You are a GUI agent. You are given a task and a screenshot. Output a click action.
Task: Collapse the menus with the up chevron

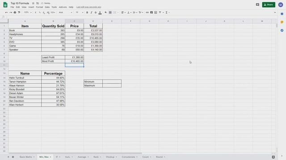(x=275, y=12)
